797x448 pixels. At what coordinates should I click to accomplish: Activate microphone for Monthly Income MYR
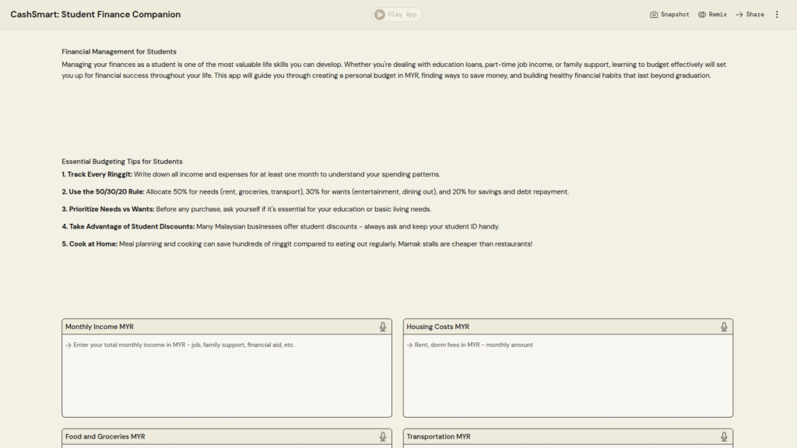point(383,327)
